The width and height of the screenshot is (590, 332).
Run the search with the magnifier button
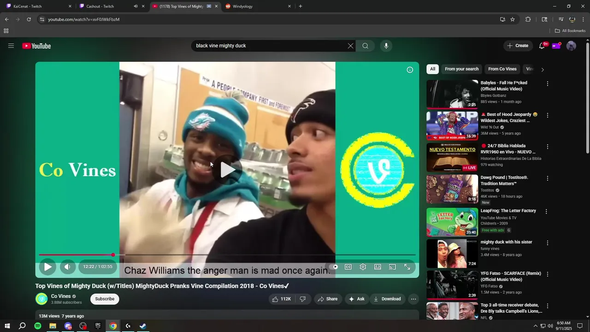[365, 46]
